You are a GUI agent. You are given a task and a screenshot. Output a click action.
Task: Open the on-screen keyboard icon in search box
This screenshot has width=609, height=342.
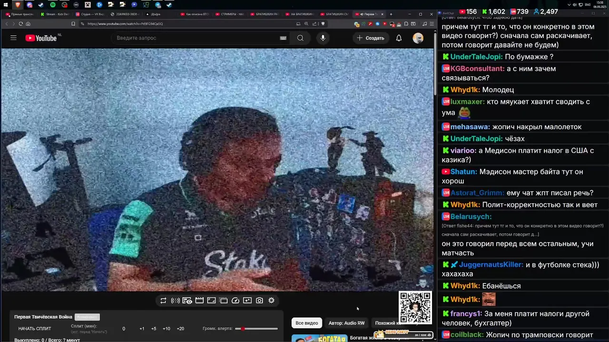(283, 38)
